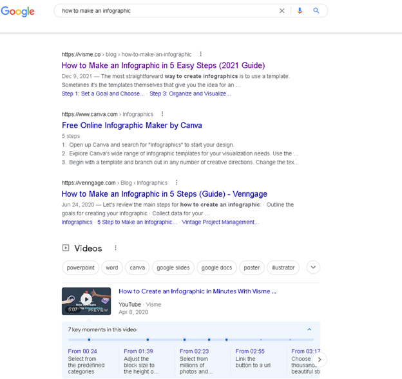Filter videos by google slides chip
The width and height of the screenshot is (402, 379).
point(173,267)
